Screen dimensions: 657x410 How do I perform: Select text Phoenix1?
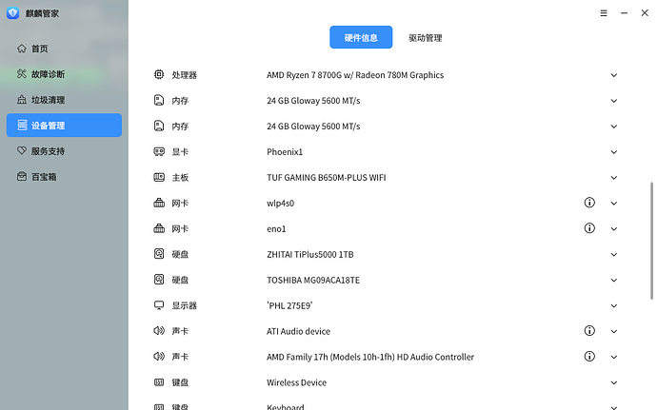point(285,151)
